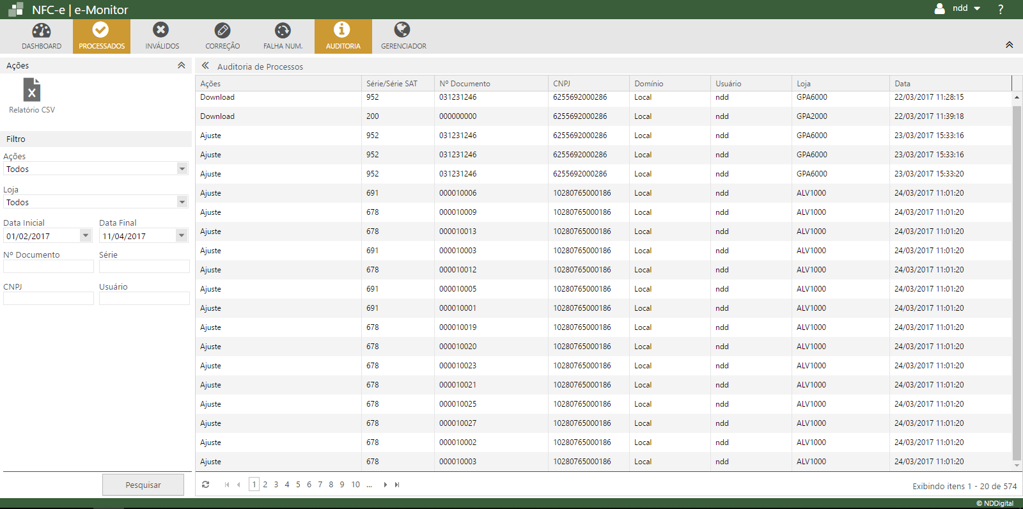Go to page 5 of results
This screenshot has width=1023, height=509.
[298, 485]
